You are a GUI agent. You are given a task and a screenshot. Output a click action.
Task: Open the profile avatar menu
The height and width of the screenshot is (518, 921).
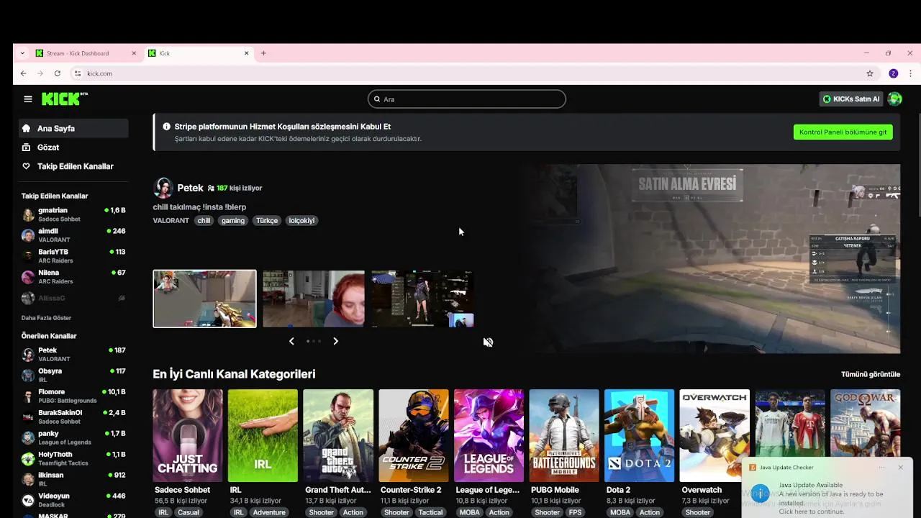pos(894,99)
